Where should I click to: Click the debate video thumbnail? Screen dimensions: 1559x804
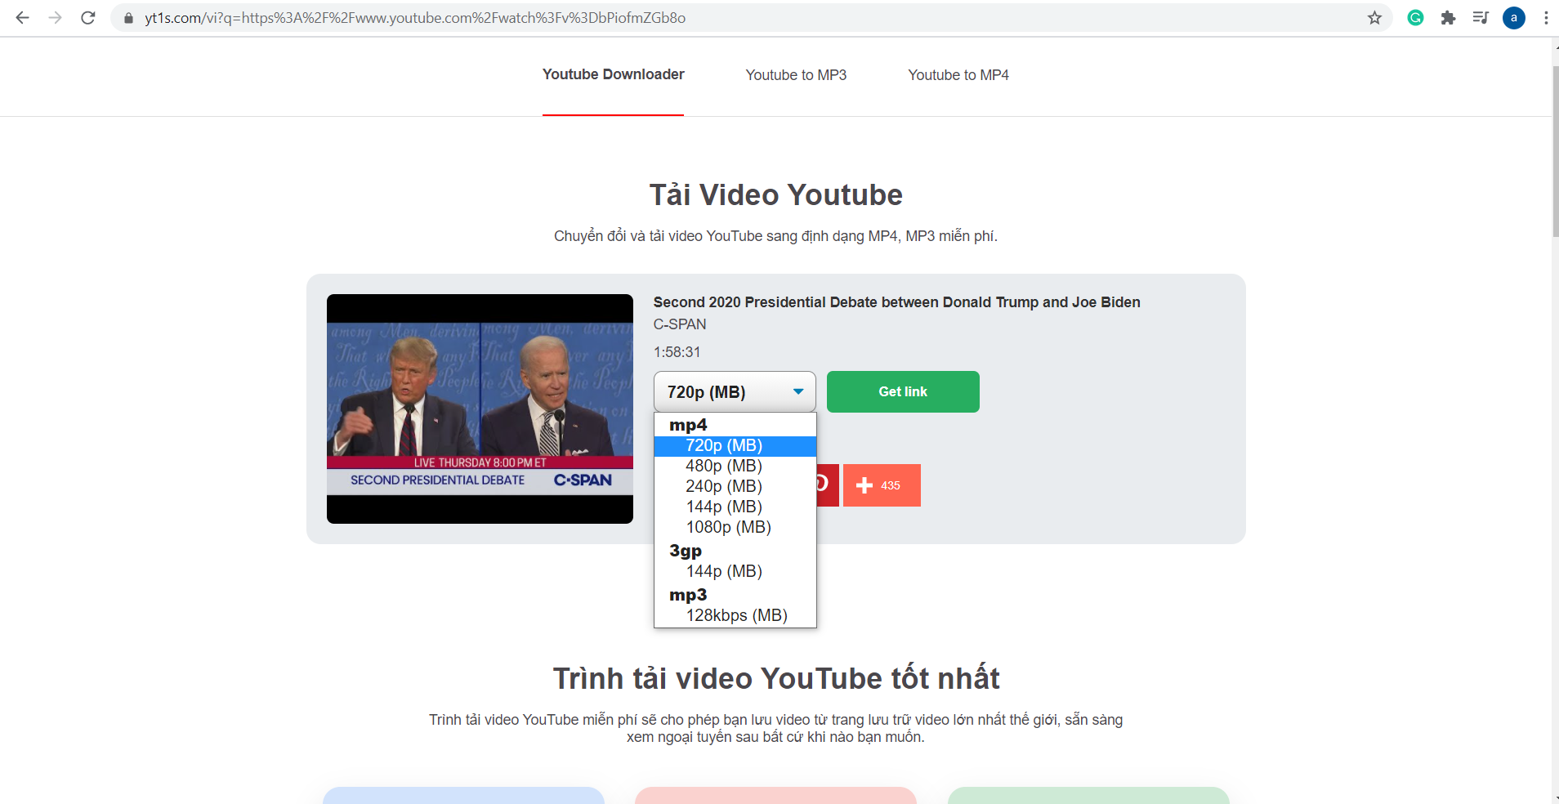480,409
